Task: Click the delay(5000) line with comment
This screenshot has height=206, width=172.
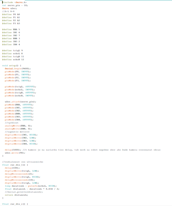Action: click(x=82, y=150)
